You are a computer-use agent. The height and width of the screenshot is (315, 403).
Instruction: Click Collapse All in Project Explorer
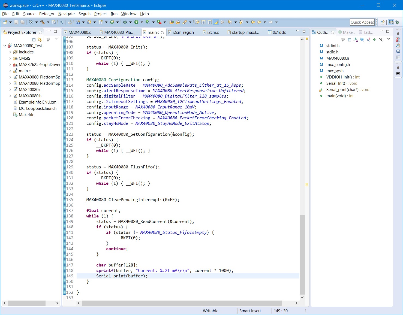pos(34,40)
